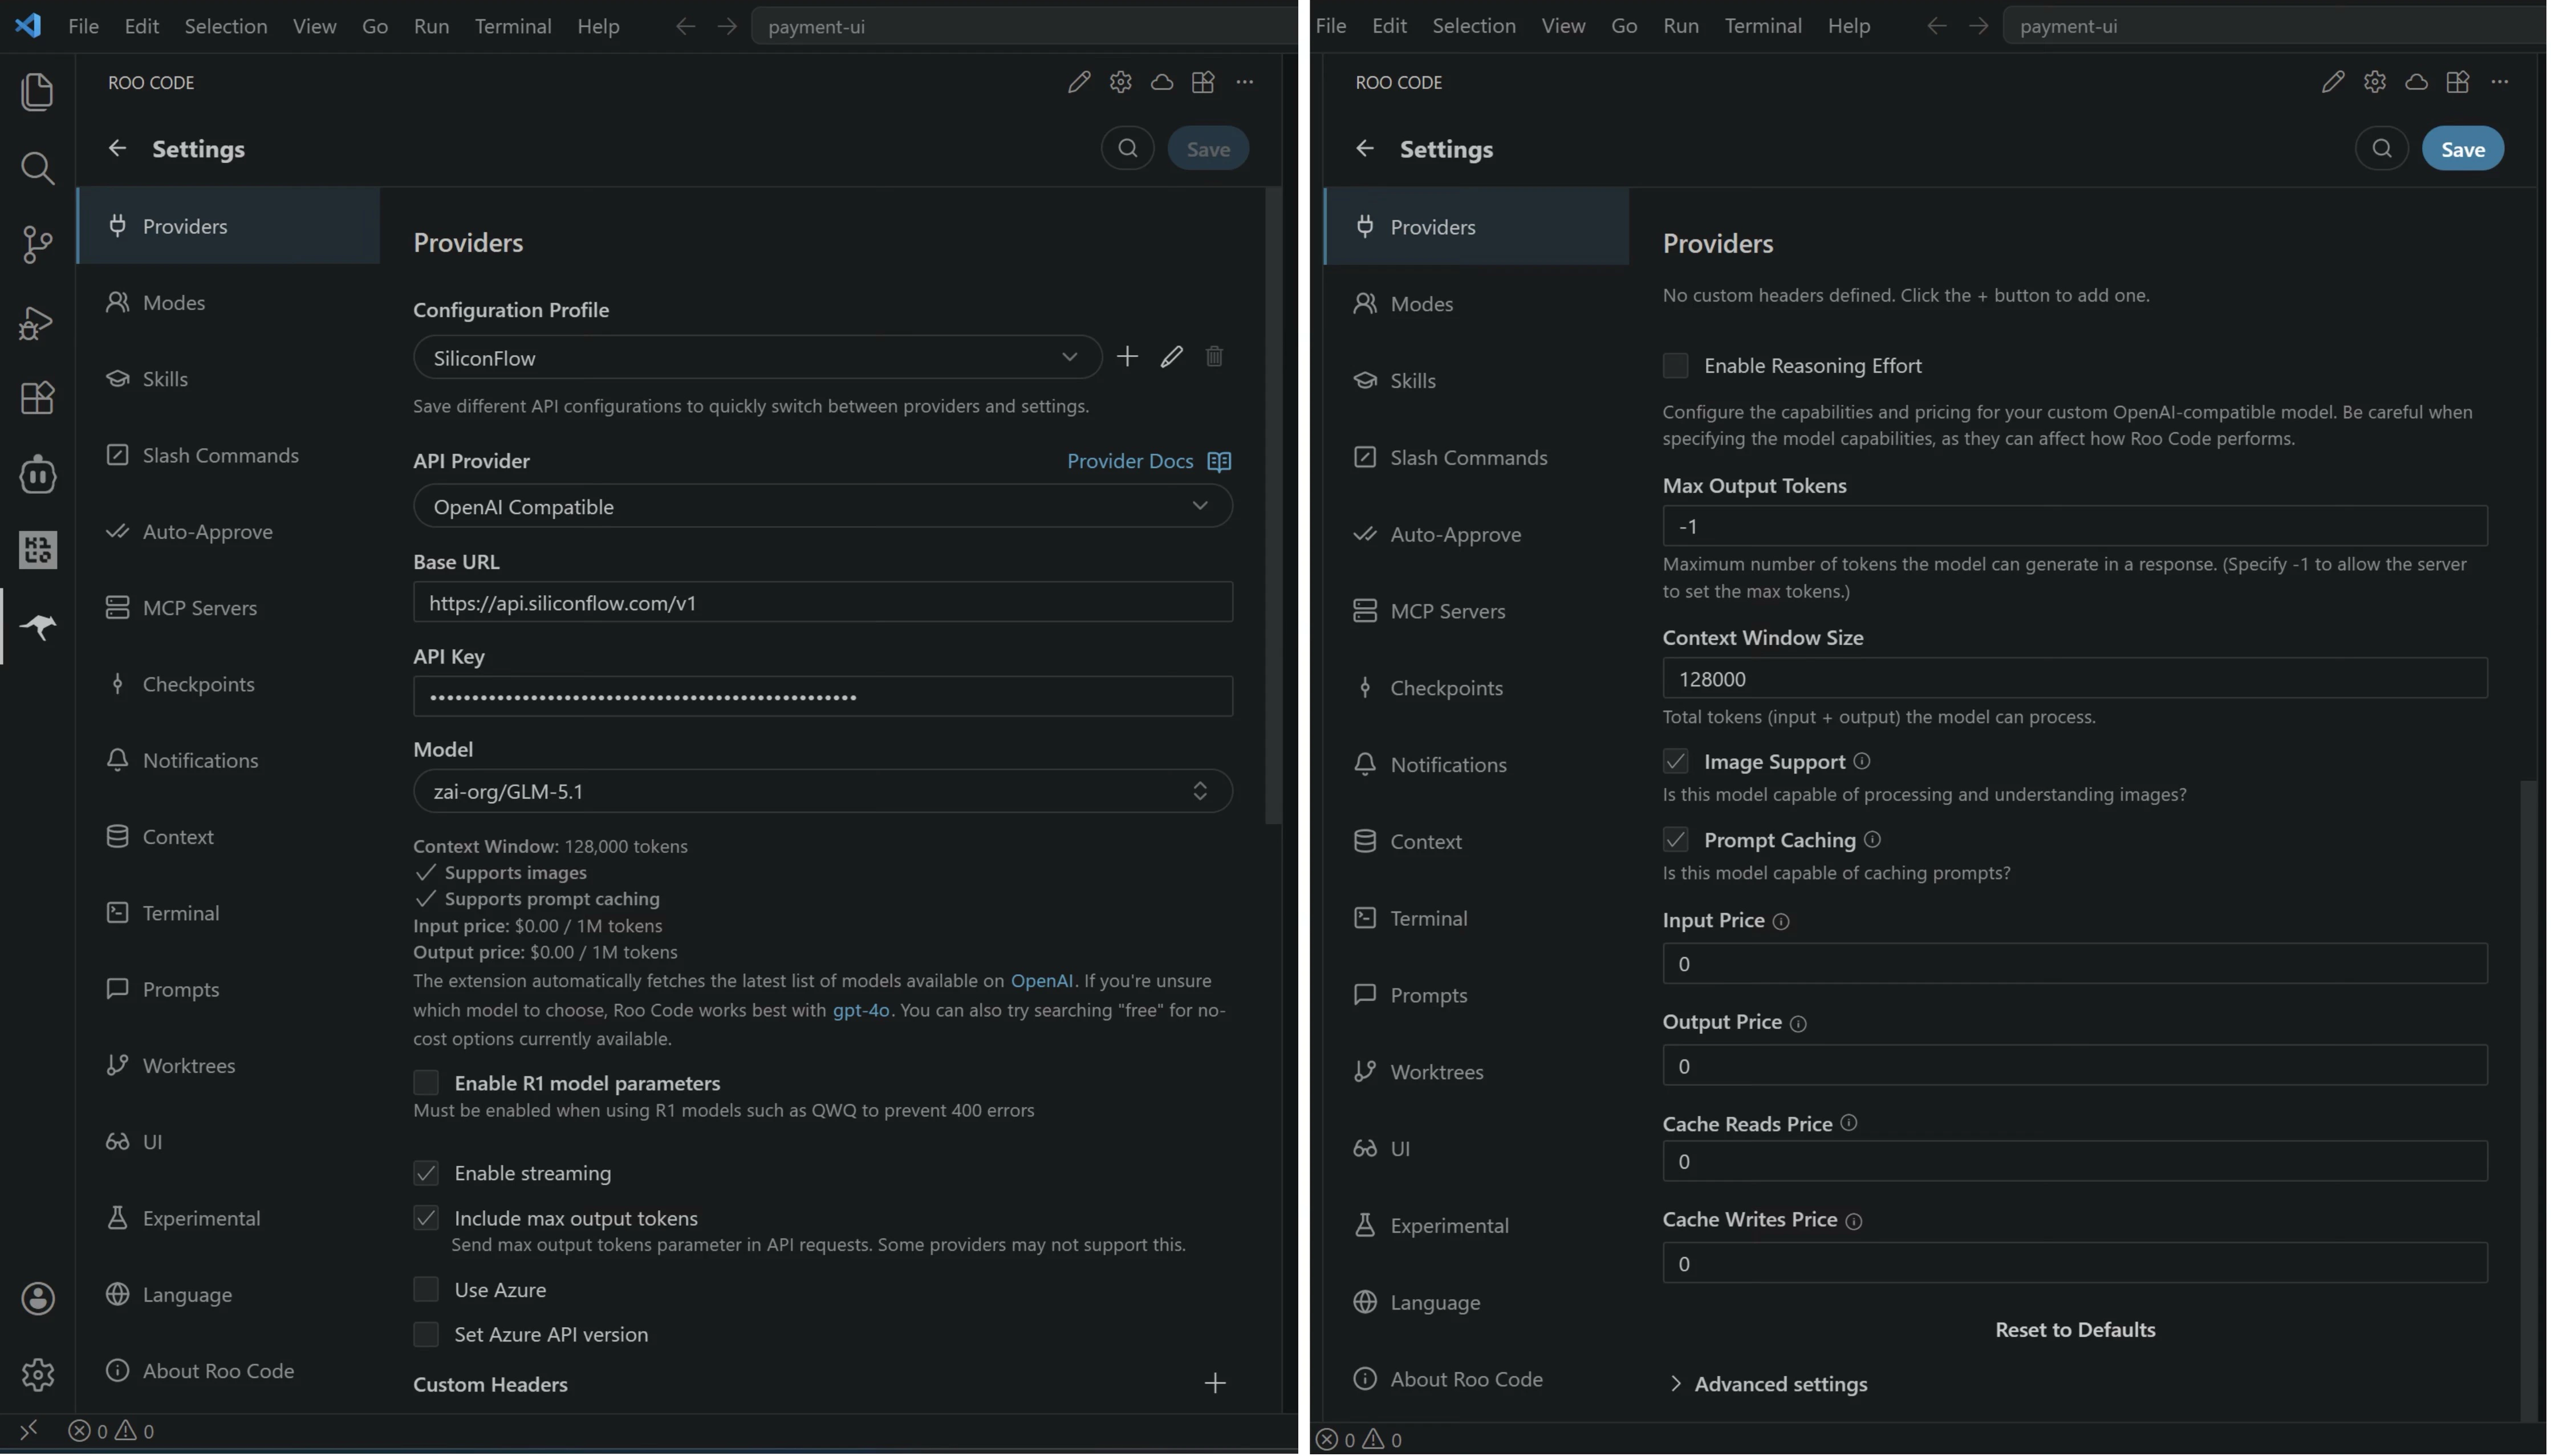Viewport: 2551px width, 1456px height.
Task: Enable R1 model parameters checkbox
Action: pyautogui.click(x=426, y=1083)
